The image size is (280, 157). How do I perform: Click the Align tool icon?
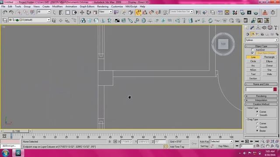coord(205,12)
